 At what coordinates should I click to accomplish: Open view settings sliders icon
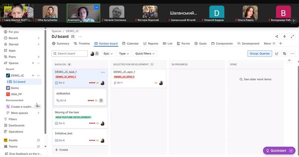click(284, 54)
